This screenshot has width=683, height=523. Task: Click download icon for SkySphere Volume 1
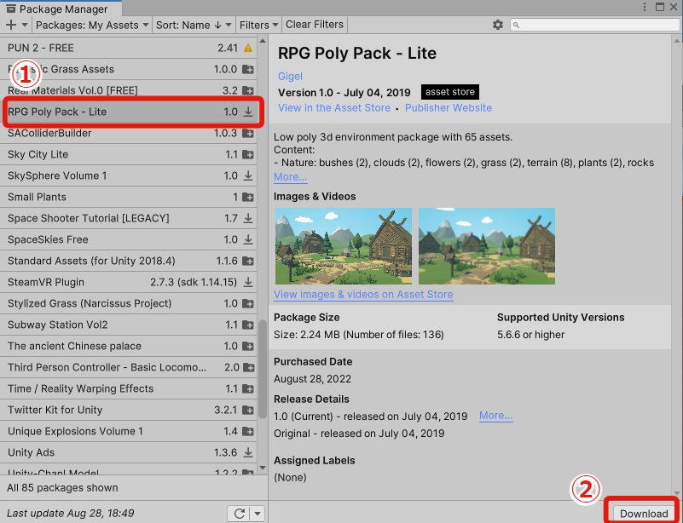pos(248,175)
